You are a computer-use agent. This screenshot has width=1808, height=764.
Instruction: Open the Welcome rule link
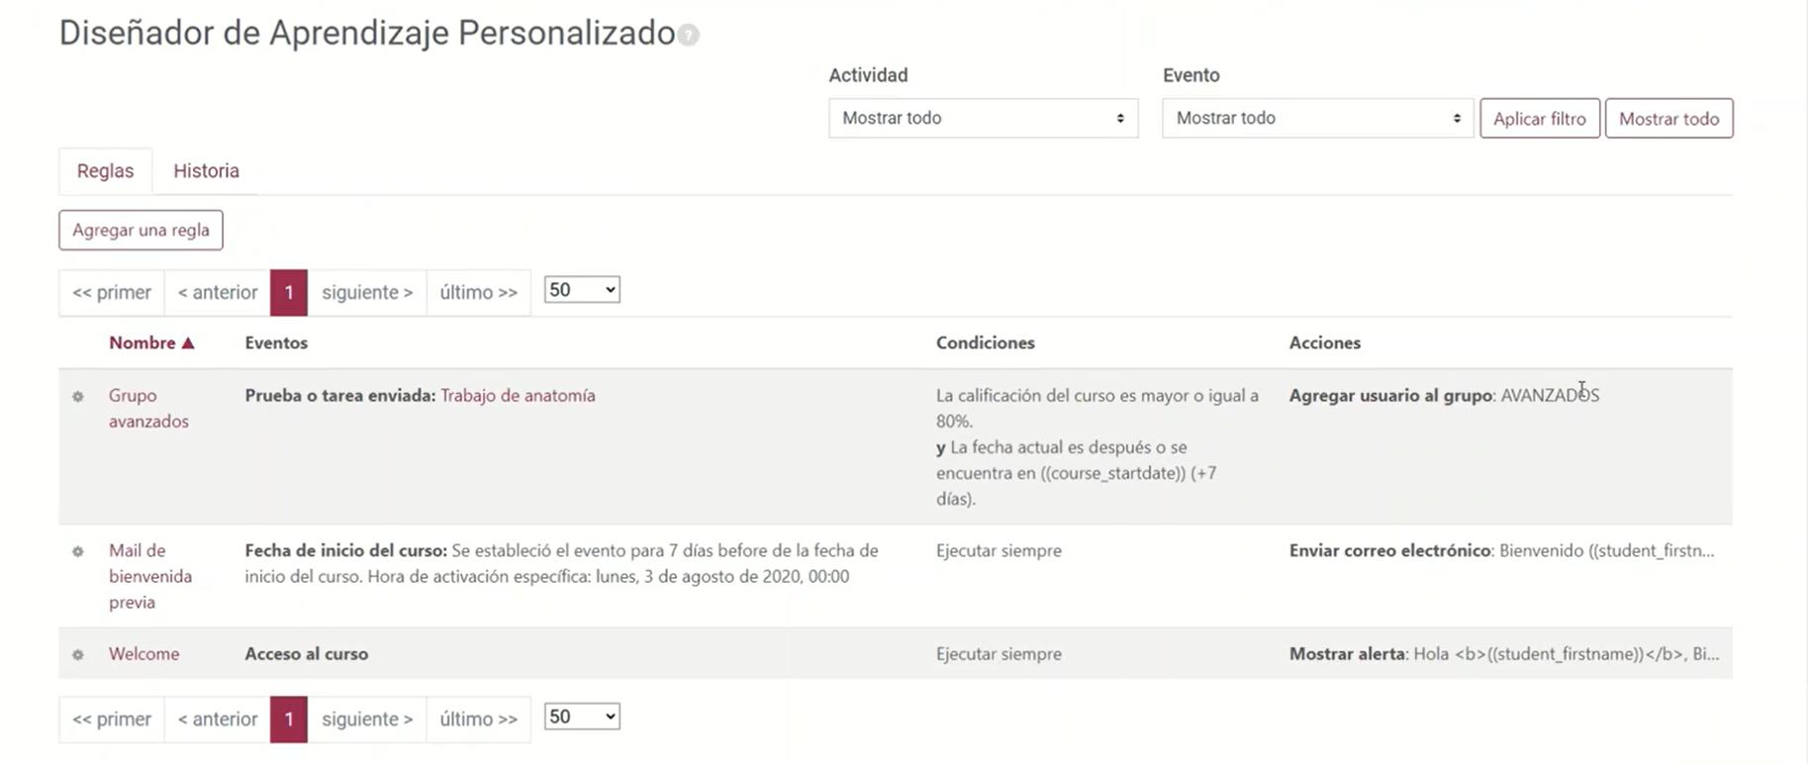143,654
